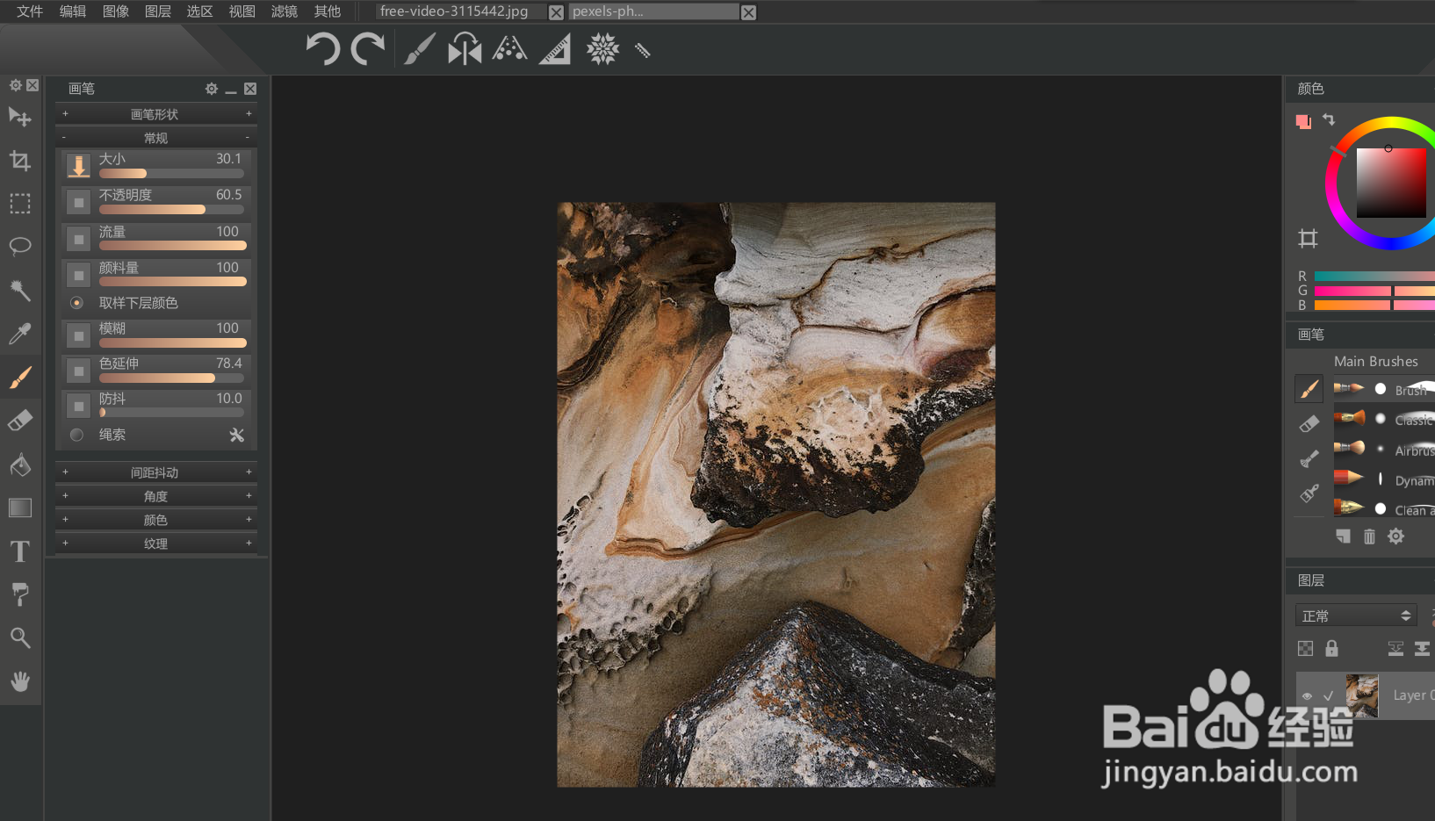Select the Paint Bucket fill tool
The image size is (1435, 821).
tap(20, 464)
